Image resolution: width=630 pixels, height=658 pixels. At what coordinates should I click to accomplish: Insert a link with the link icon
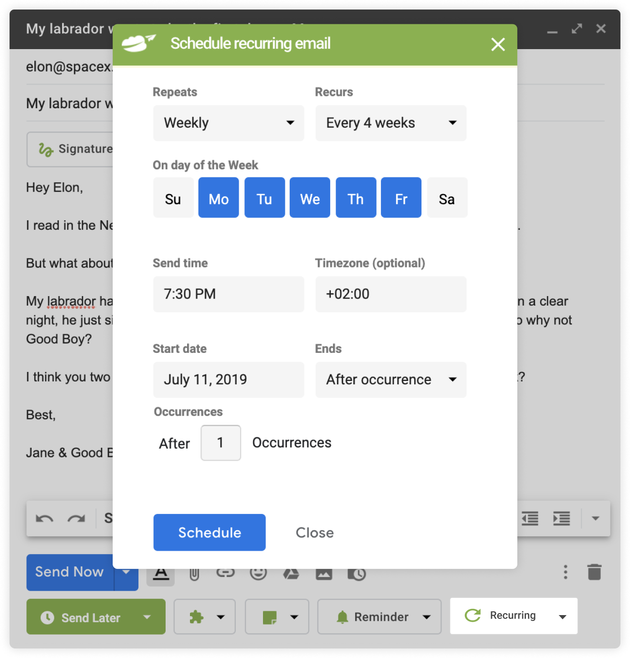click(226, 573)
